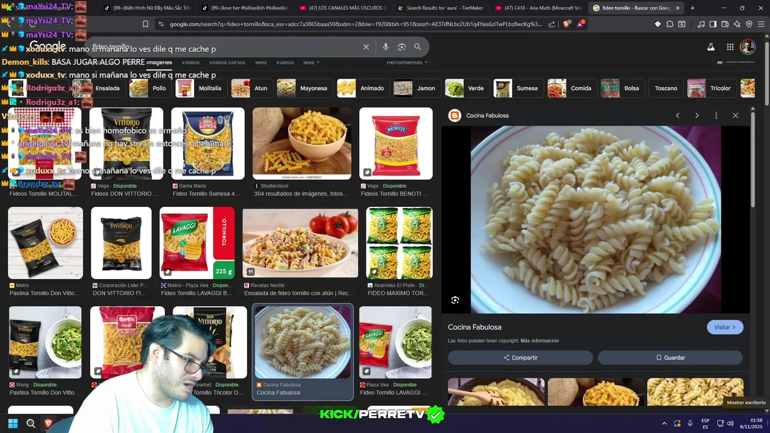This screenshot has width=770, height=433.
Task: Open more options in image preview panel
Action: (x=716, y=115)
